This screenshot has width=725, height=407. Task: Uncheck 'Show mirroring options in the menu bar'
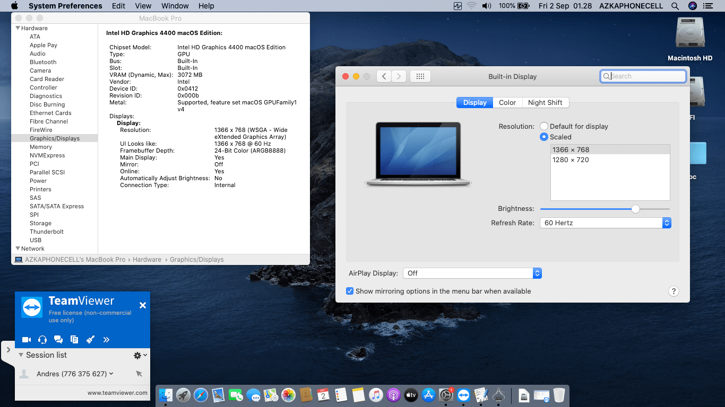[350, 291]
